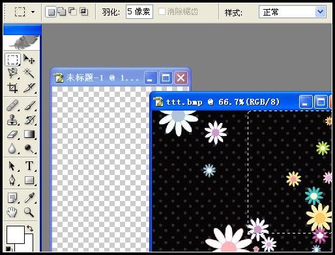Click the "样式:" label

tap(234, 12)
